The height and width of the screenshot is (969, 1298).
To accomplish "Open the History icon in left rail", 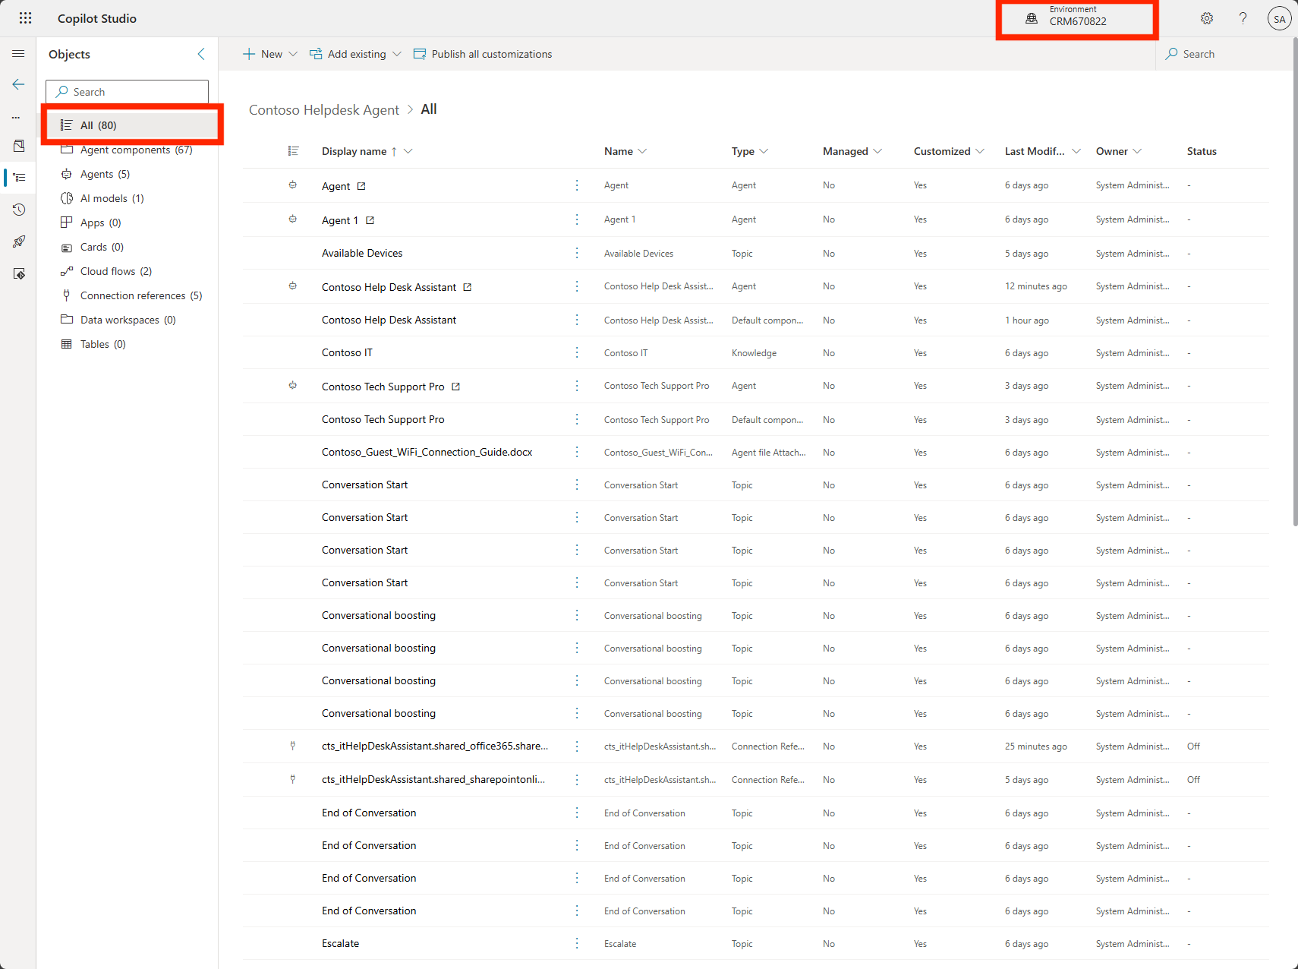I will (19, 210).
